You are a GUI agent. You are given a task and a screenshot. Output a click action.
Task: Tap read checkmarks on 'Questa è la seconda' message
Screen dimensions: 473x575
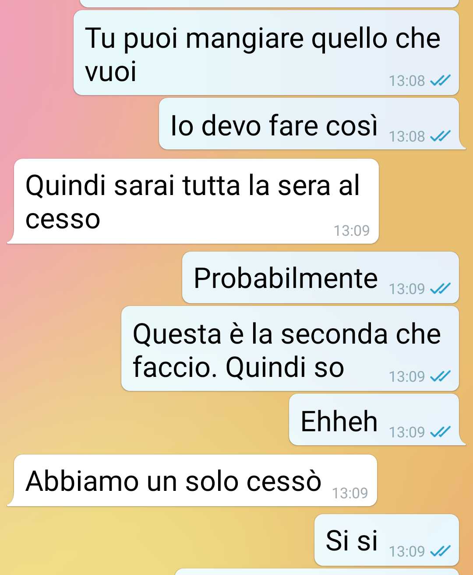[x=440, y=376]
